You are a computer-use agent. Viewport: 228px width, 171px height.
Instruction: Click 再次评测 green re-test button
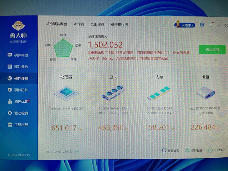tap(212, 50)
